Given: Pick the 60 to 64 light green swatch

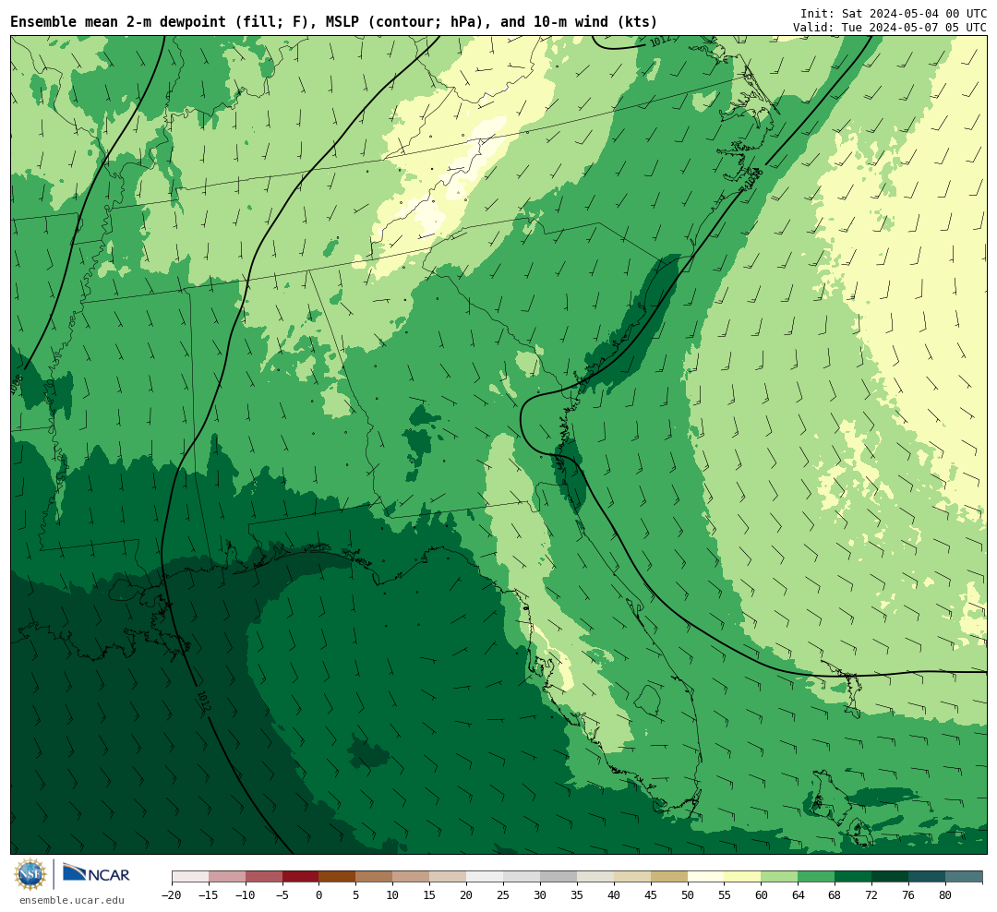Looking at the screenshot, I should point(780,877).
